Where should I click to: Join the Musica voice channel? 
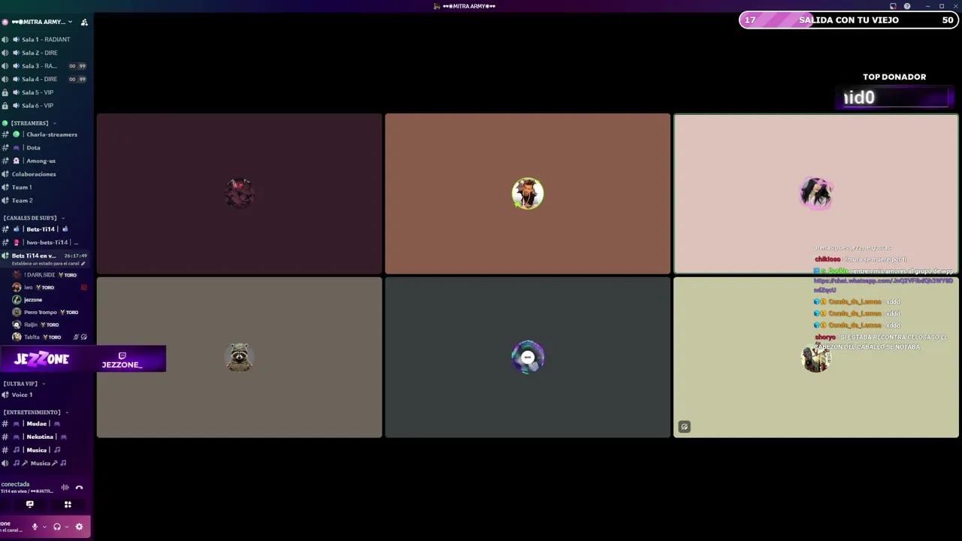coord(45,463)
